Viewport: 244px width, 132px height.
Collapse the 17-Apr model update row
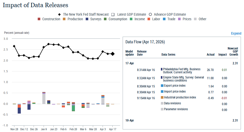coord(130,63)
